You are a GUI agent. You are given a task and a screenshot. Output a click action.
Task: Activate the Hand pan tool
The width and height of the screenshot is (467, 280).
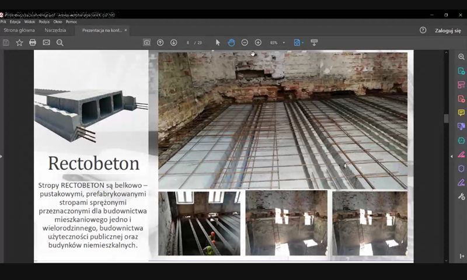(x=231, y=43)
